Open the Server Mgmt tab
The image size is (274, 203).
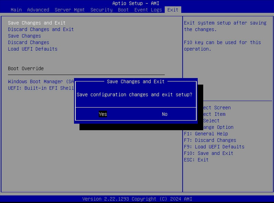69,10
